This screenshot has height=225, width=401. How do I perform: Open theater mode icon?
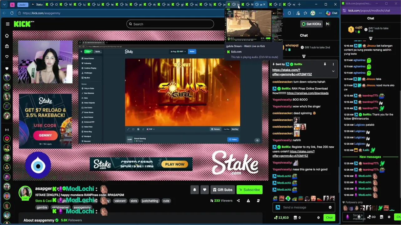[x=258, y=201]
